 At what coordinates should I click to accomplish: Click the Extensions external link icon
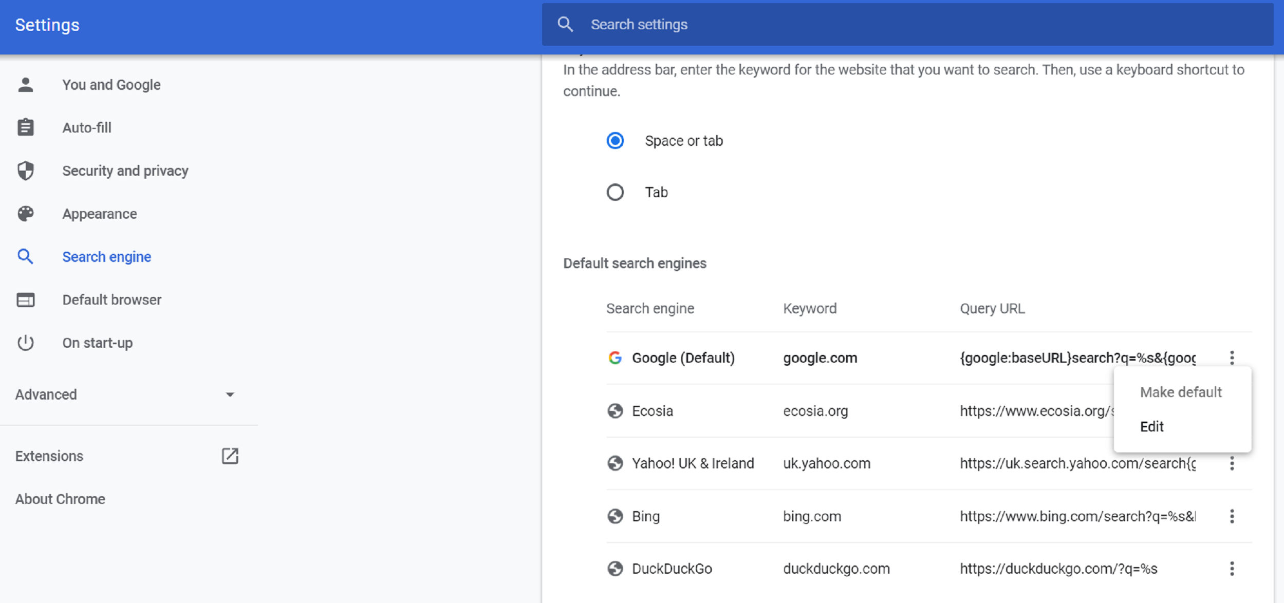[x=230, y=456]
